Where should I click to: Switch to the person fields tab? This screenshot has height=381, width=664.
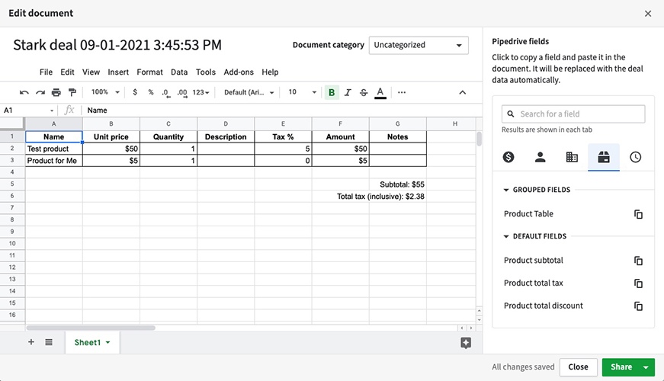pyautogui.click(x=540, y=157)
